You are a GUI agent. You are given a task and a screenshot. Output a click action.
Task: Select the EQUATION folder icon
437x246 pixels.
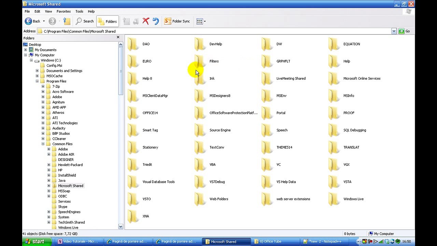pyautogui.click(x=334, y=44)
